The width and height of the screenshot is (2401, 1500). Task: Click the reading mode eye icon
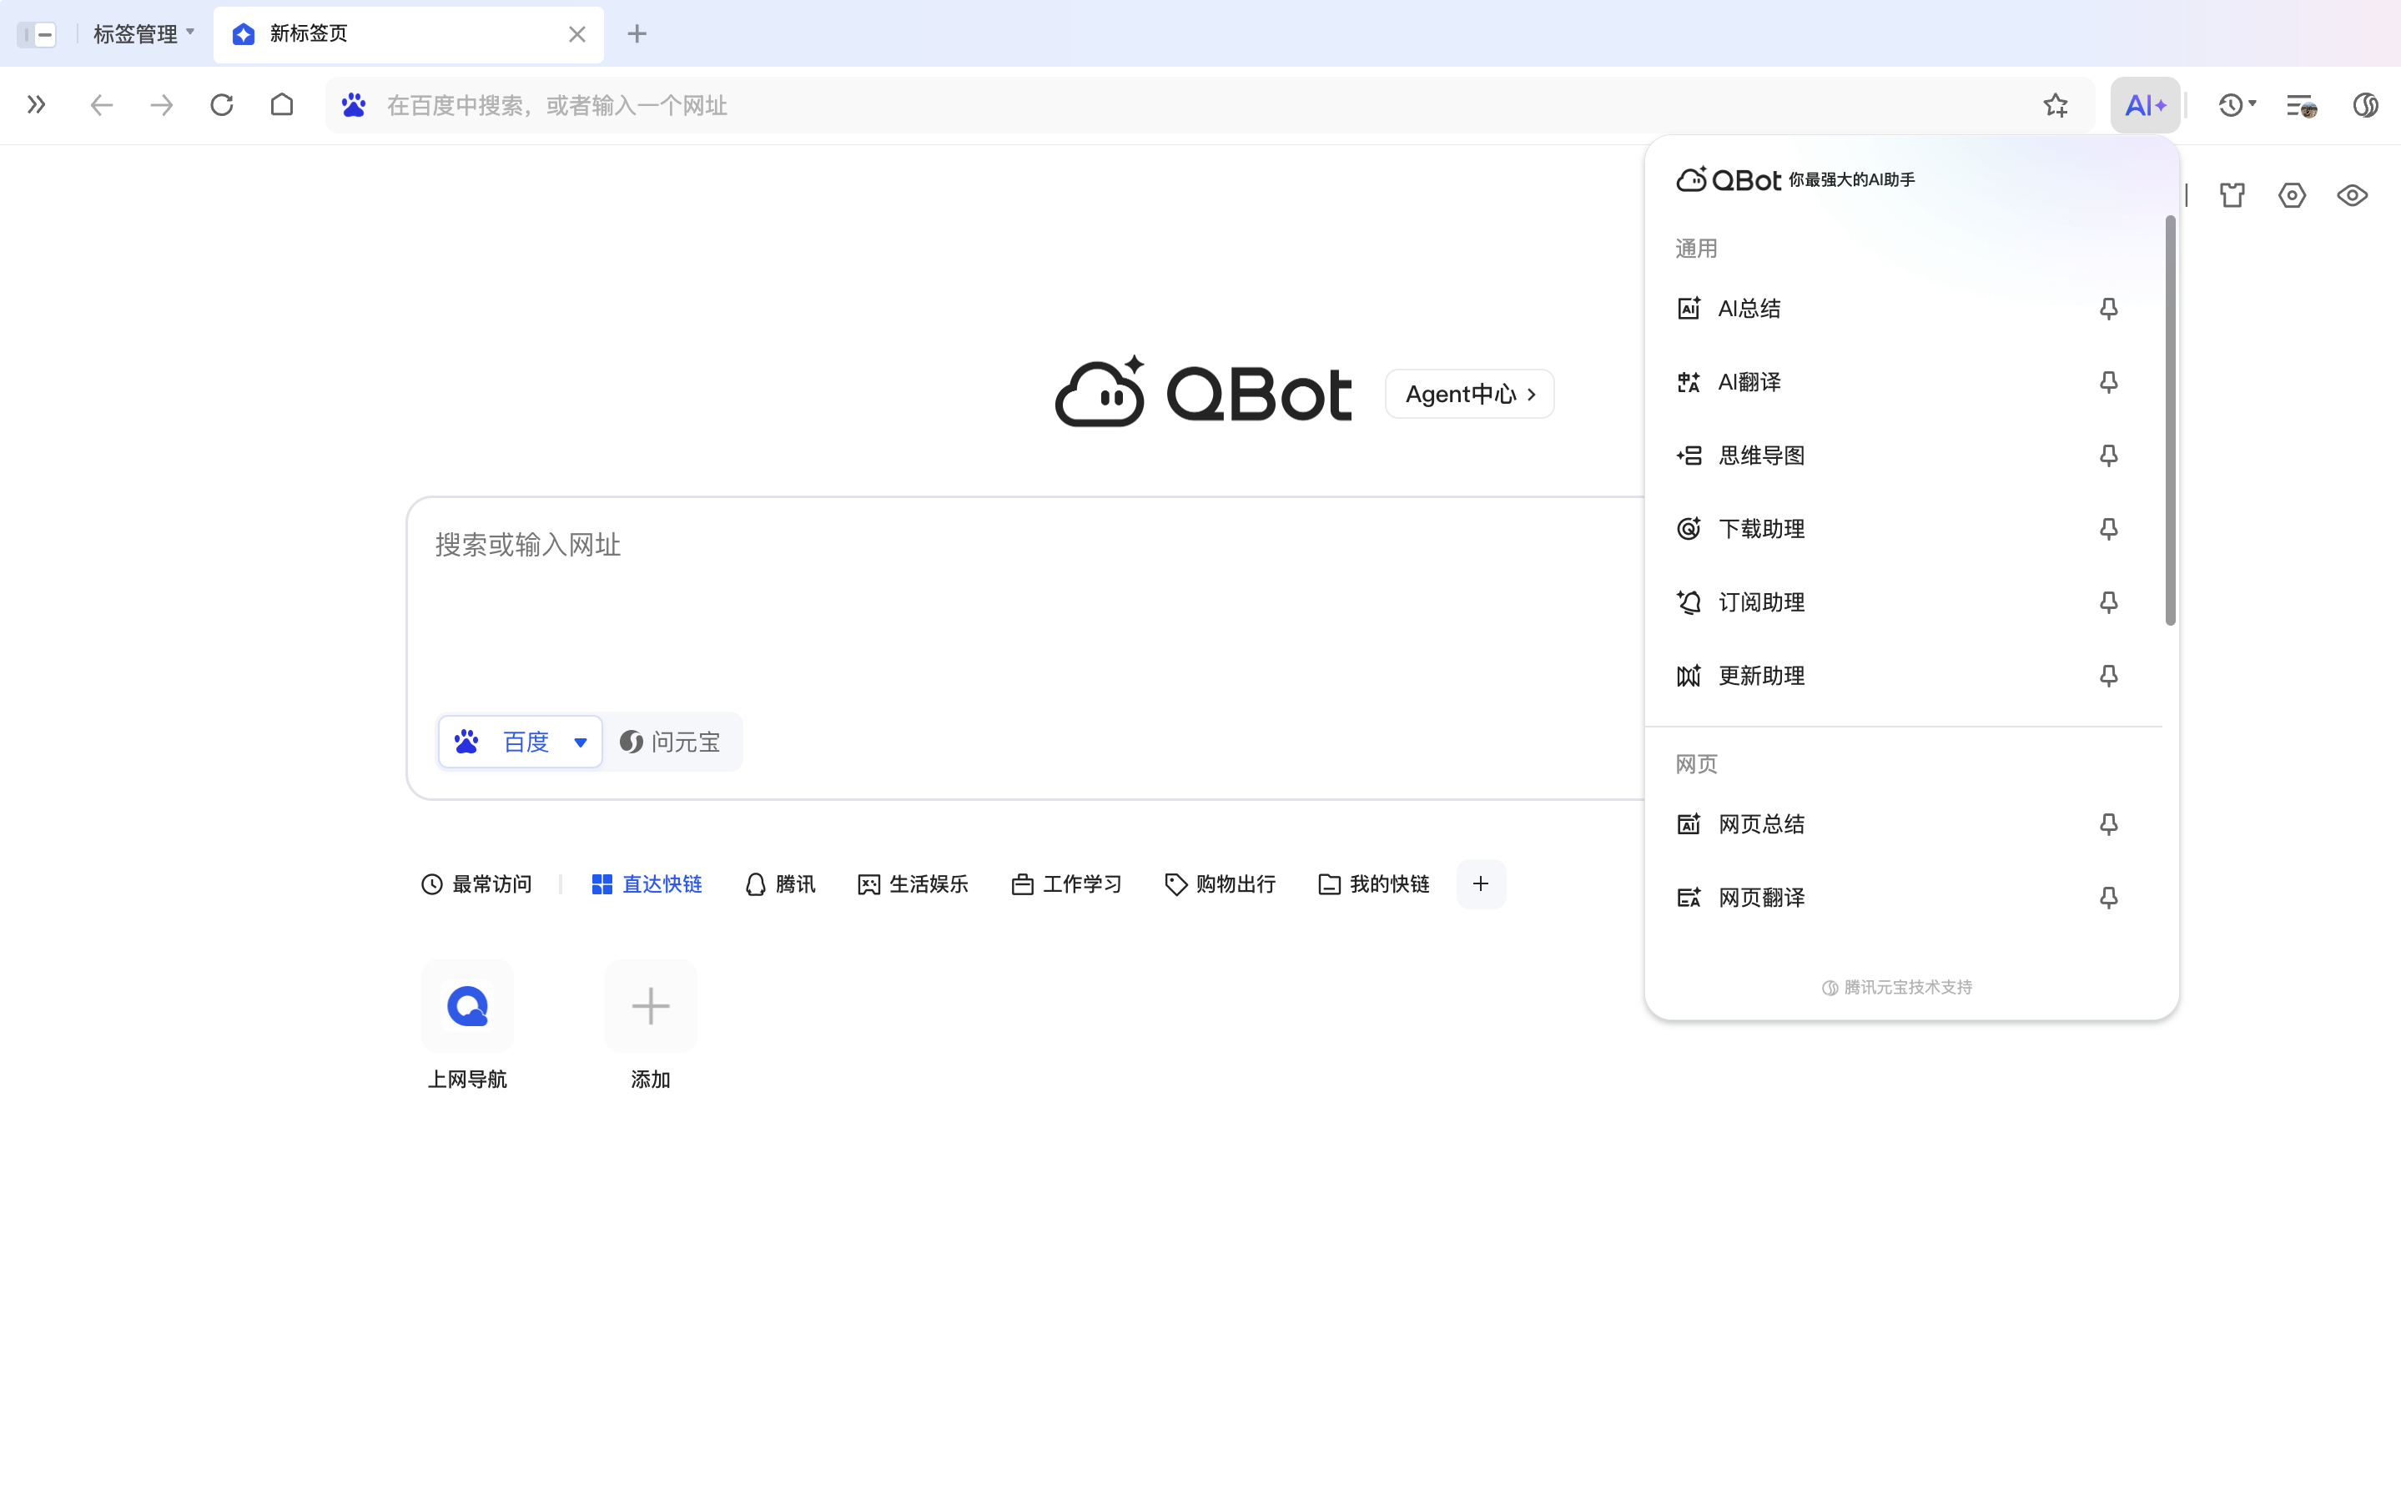(2353, 194)
